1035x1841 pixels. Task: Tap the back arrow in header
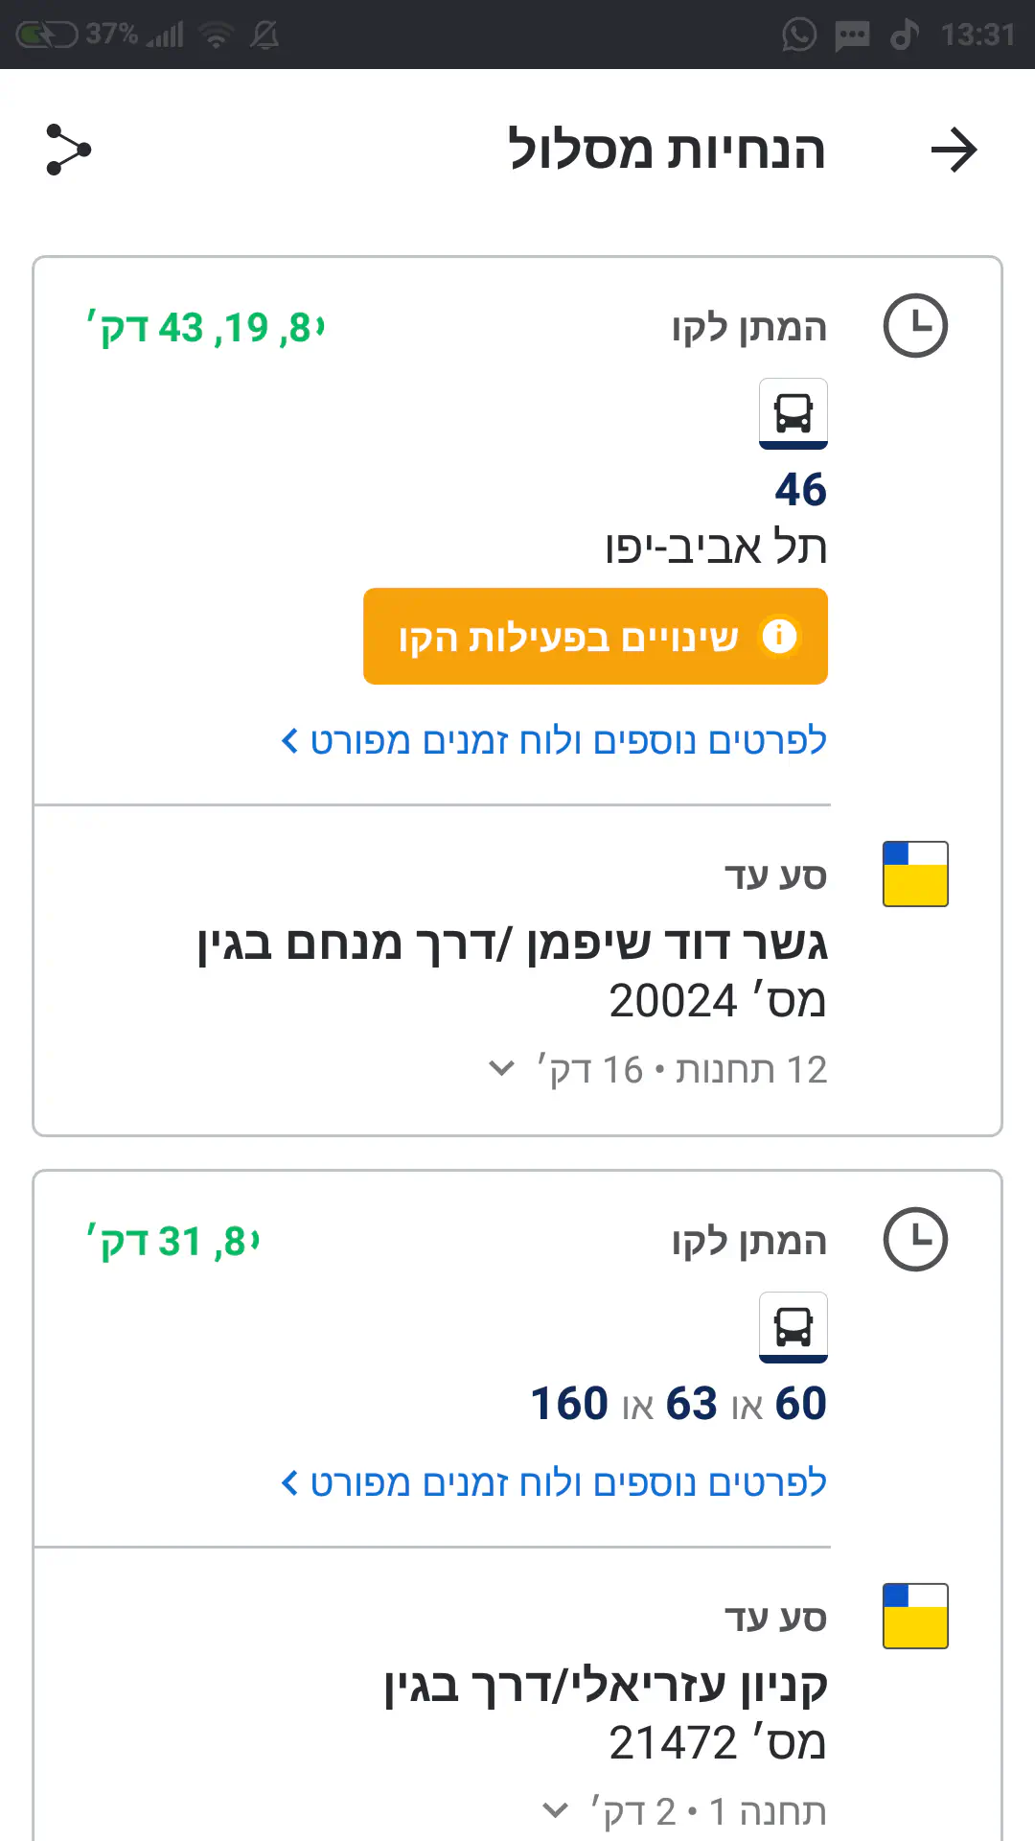pyautogui.click(x=954, y=151)
